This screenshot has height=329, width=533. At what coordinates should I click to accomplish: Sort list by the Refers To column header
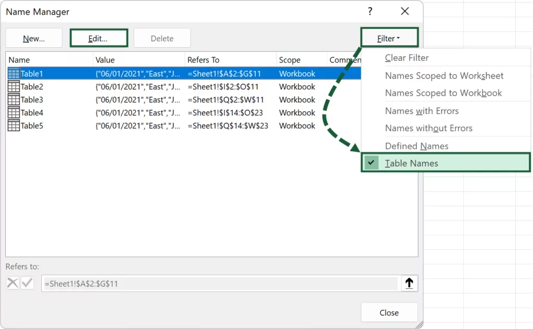point(230,60)
